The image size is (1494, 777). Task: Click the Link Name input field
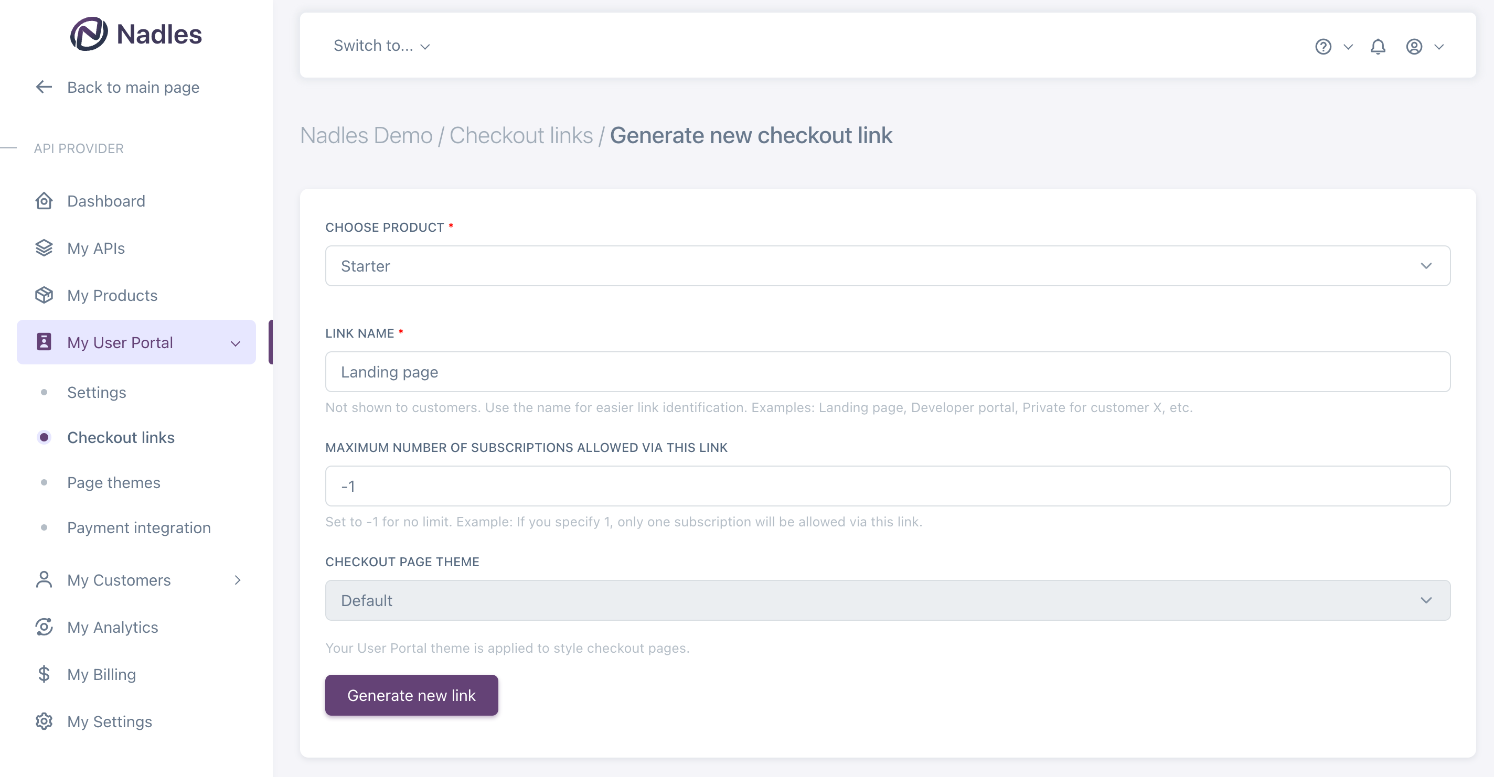pos(888,372)
